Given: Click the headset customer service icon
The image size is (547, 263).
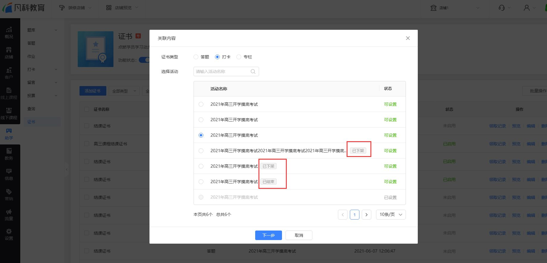Looking at the screenshot, I should 502,8.
